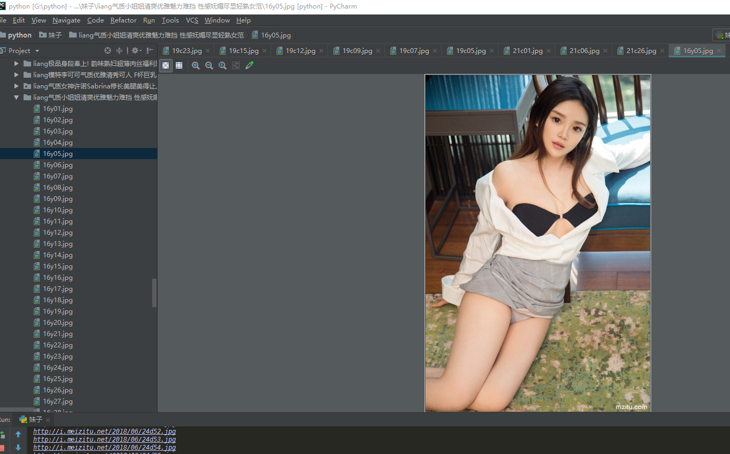Expand the liang气质女神许诺Sabrina folder
The image size is (730, 454).
point(17,86)
